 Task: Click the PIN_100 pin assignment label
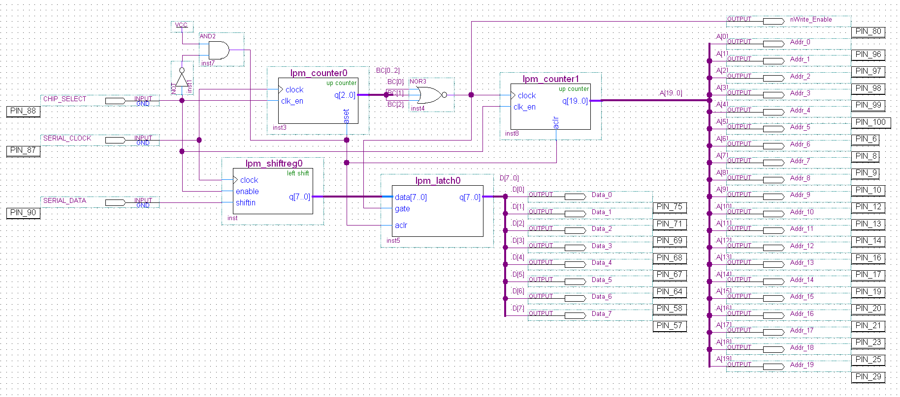point(870,122)
